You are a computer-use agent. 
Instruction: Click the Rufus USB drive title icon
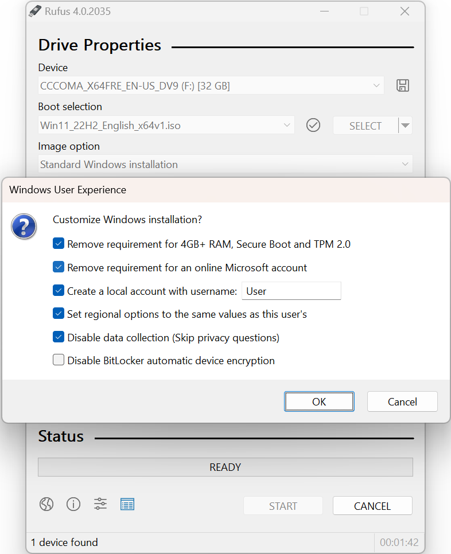point(35,11)
